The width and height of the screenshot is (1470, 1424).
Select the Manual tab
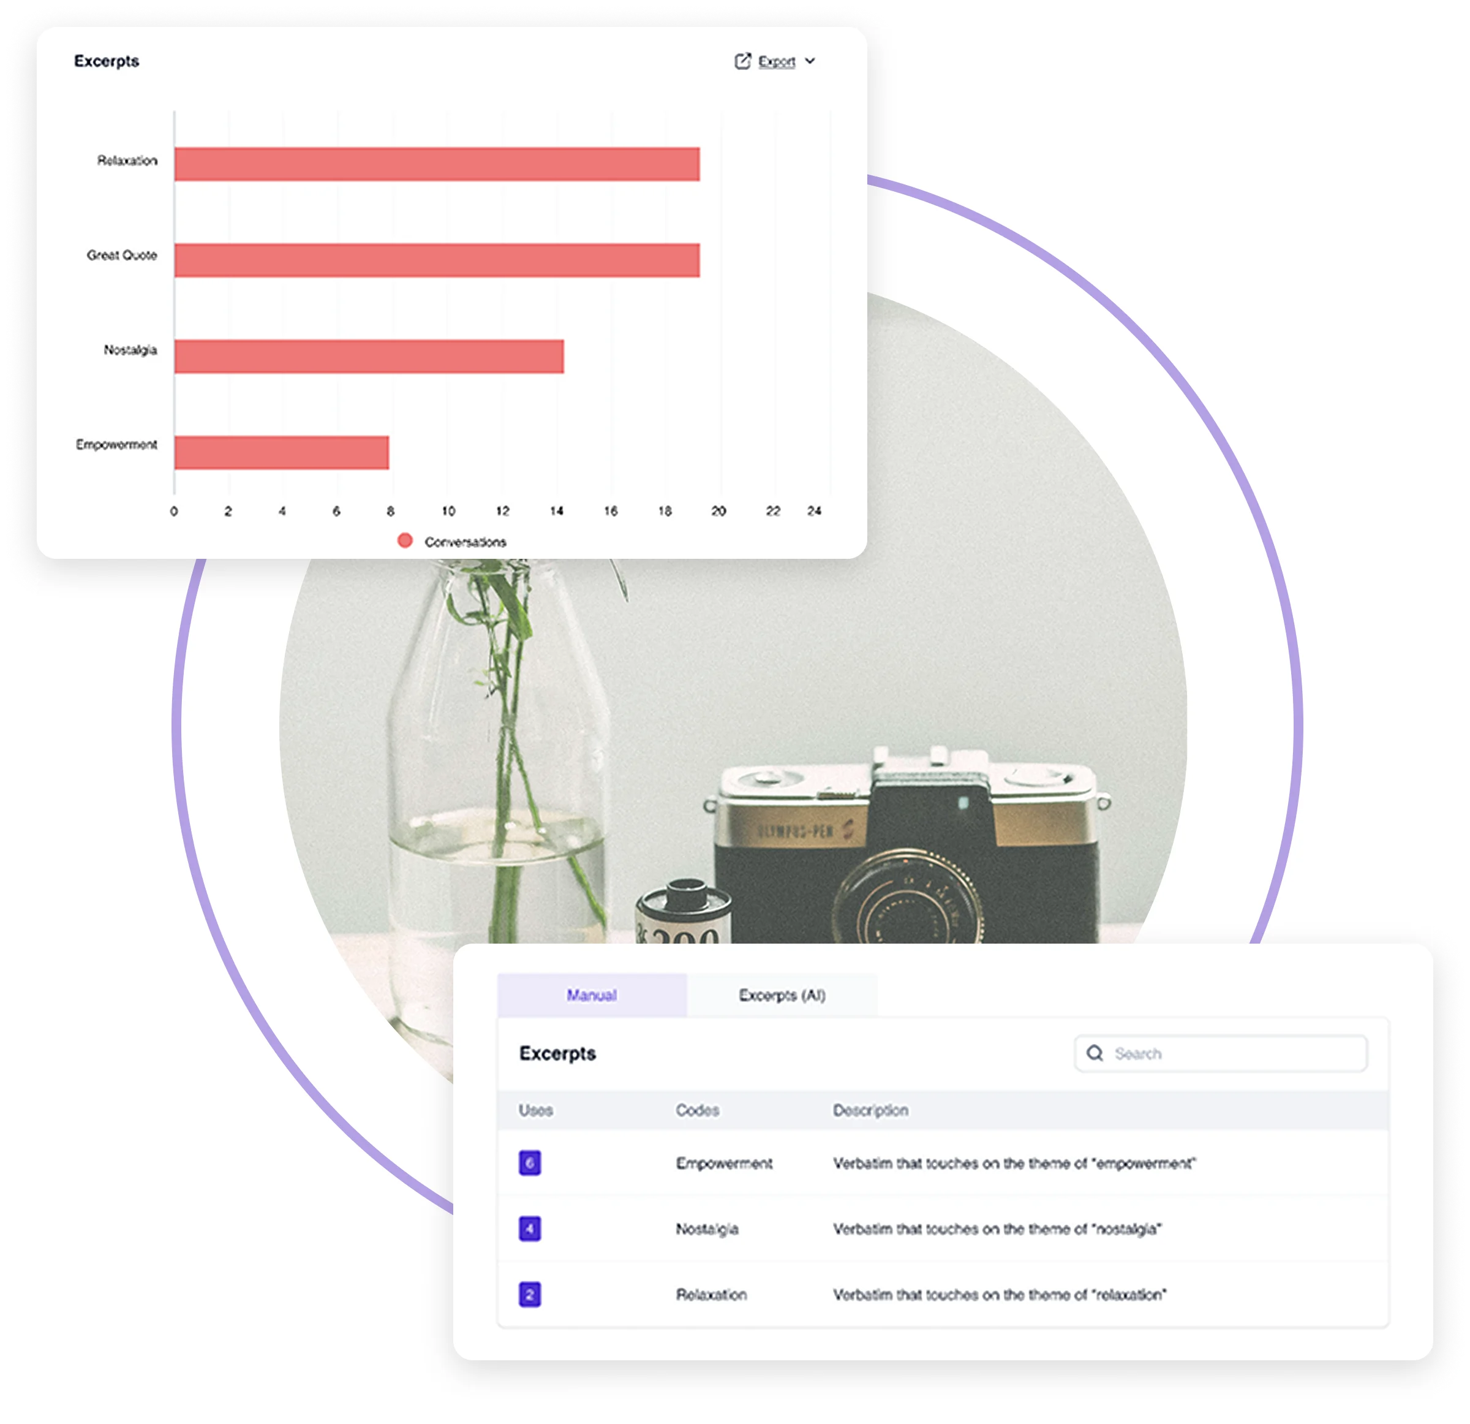point(592,995)
